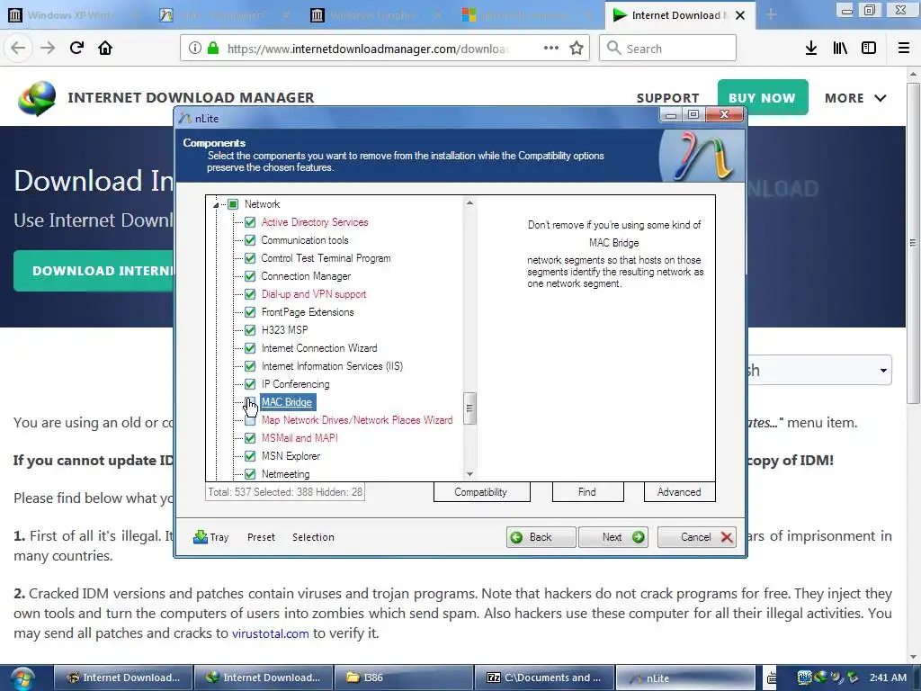Toggle MSN Explorer checkbox
The image size is (921, 691).
click(x=250, y=456)
